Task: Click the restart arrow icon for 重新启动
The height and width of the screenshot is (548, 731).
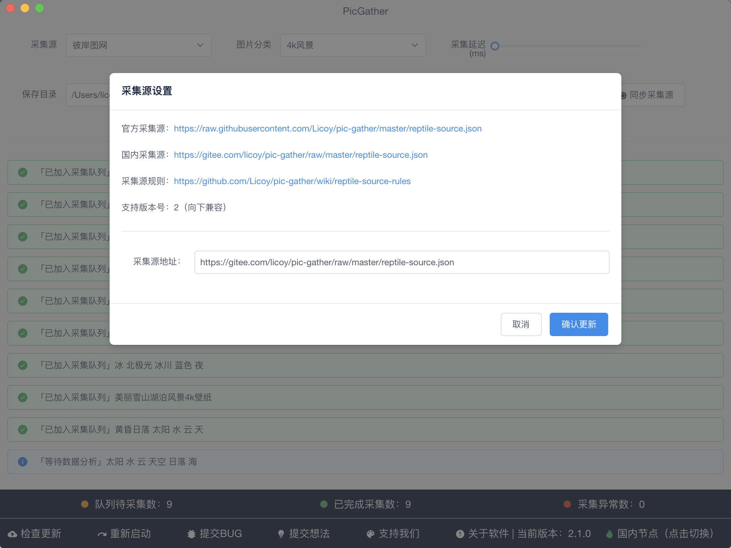Action: coord(102,534)
